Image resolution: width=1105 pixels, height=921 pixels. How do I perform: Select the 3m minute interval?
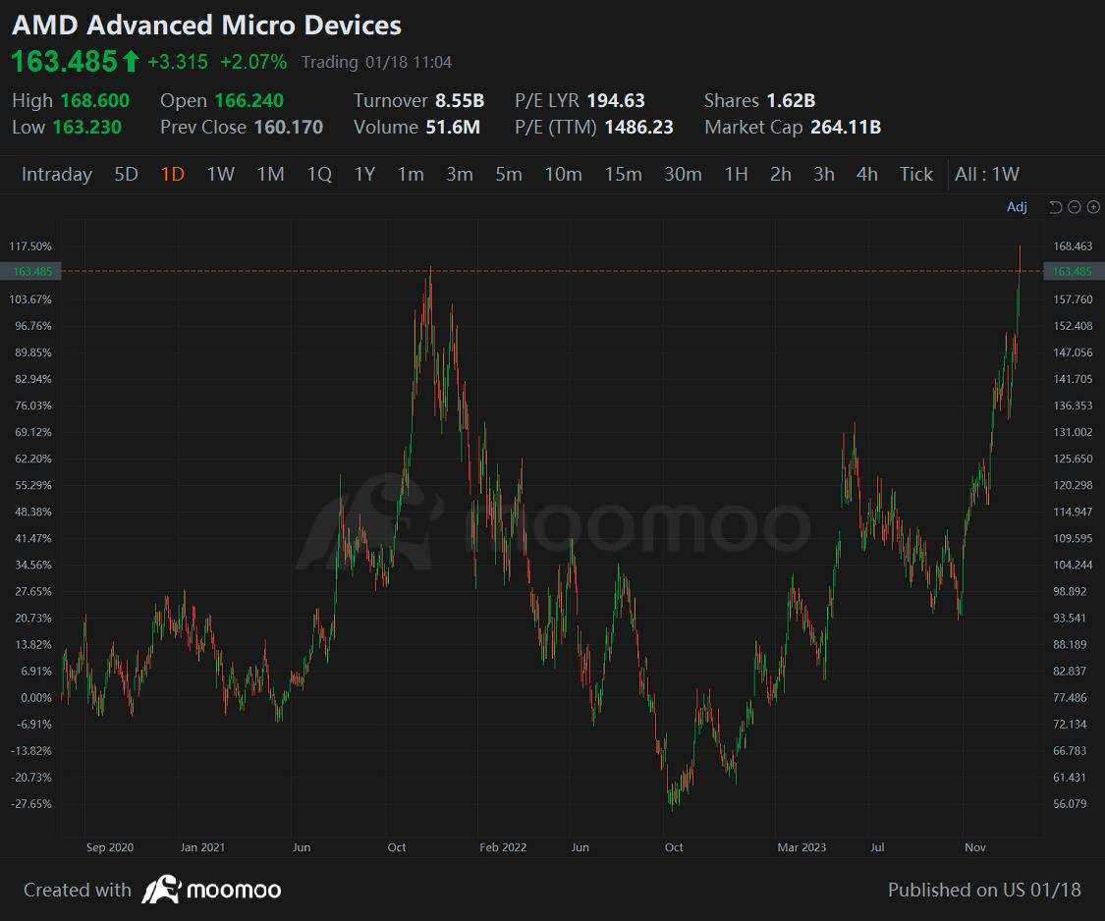[x=460, y=174]
